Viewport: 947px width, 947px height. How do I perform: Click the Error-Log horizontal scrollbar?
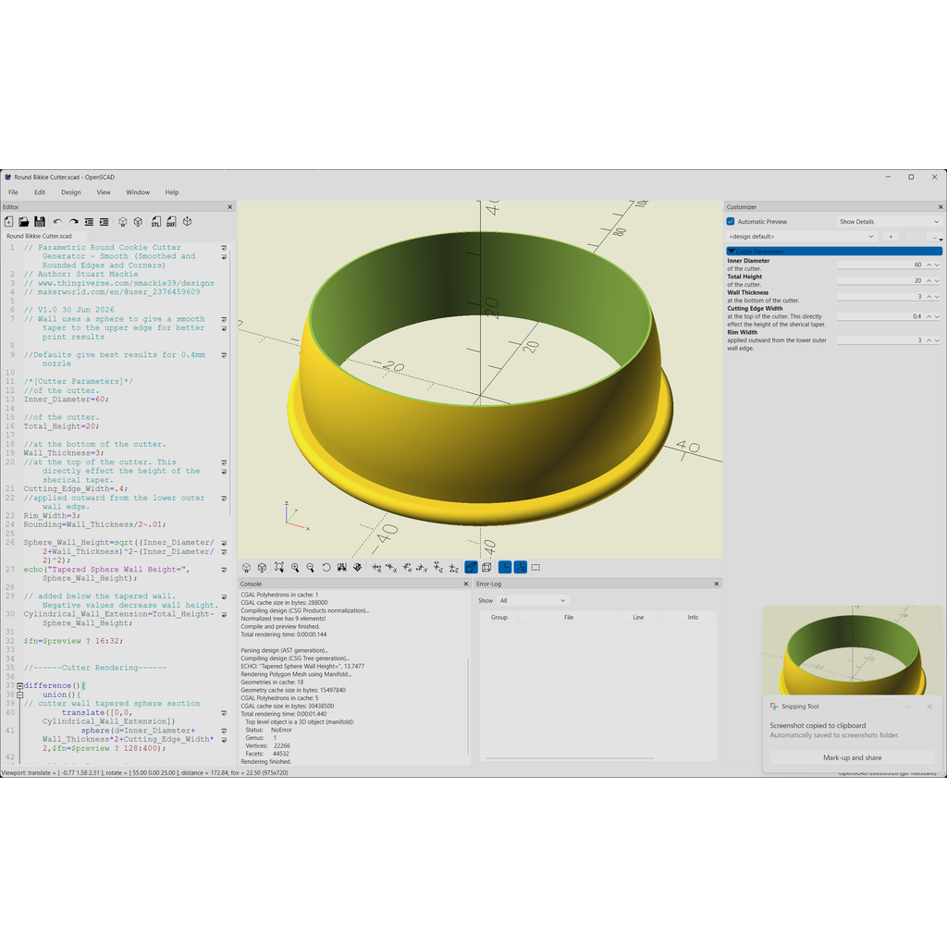point(570,758)
